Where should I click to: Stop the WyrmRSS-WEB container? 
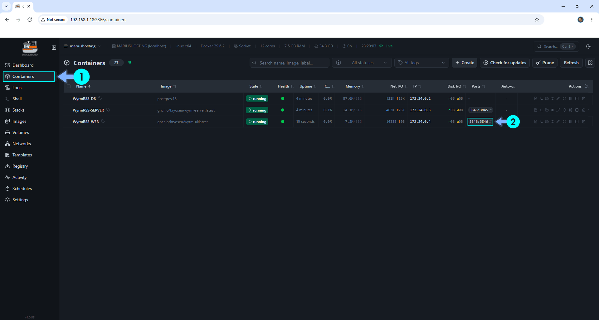tap(577, 122)
